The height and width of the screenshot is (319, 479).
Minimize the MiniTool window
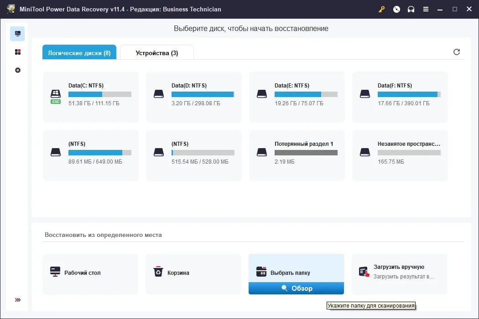pos(440,9)
